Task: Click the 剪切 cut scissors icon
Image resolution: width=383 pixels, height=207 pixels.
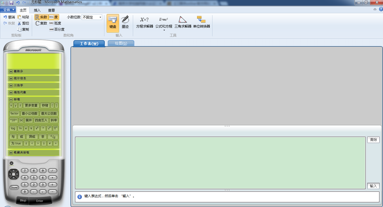Action: point(19,23)
